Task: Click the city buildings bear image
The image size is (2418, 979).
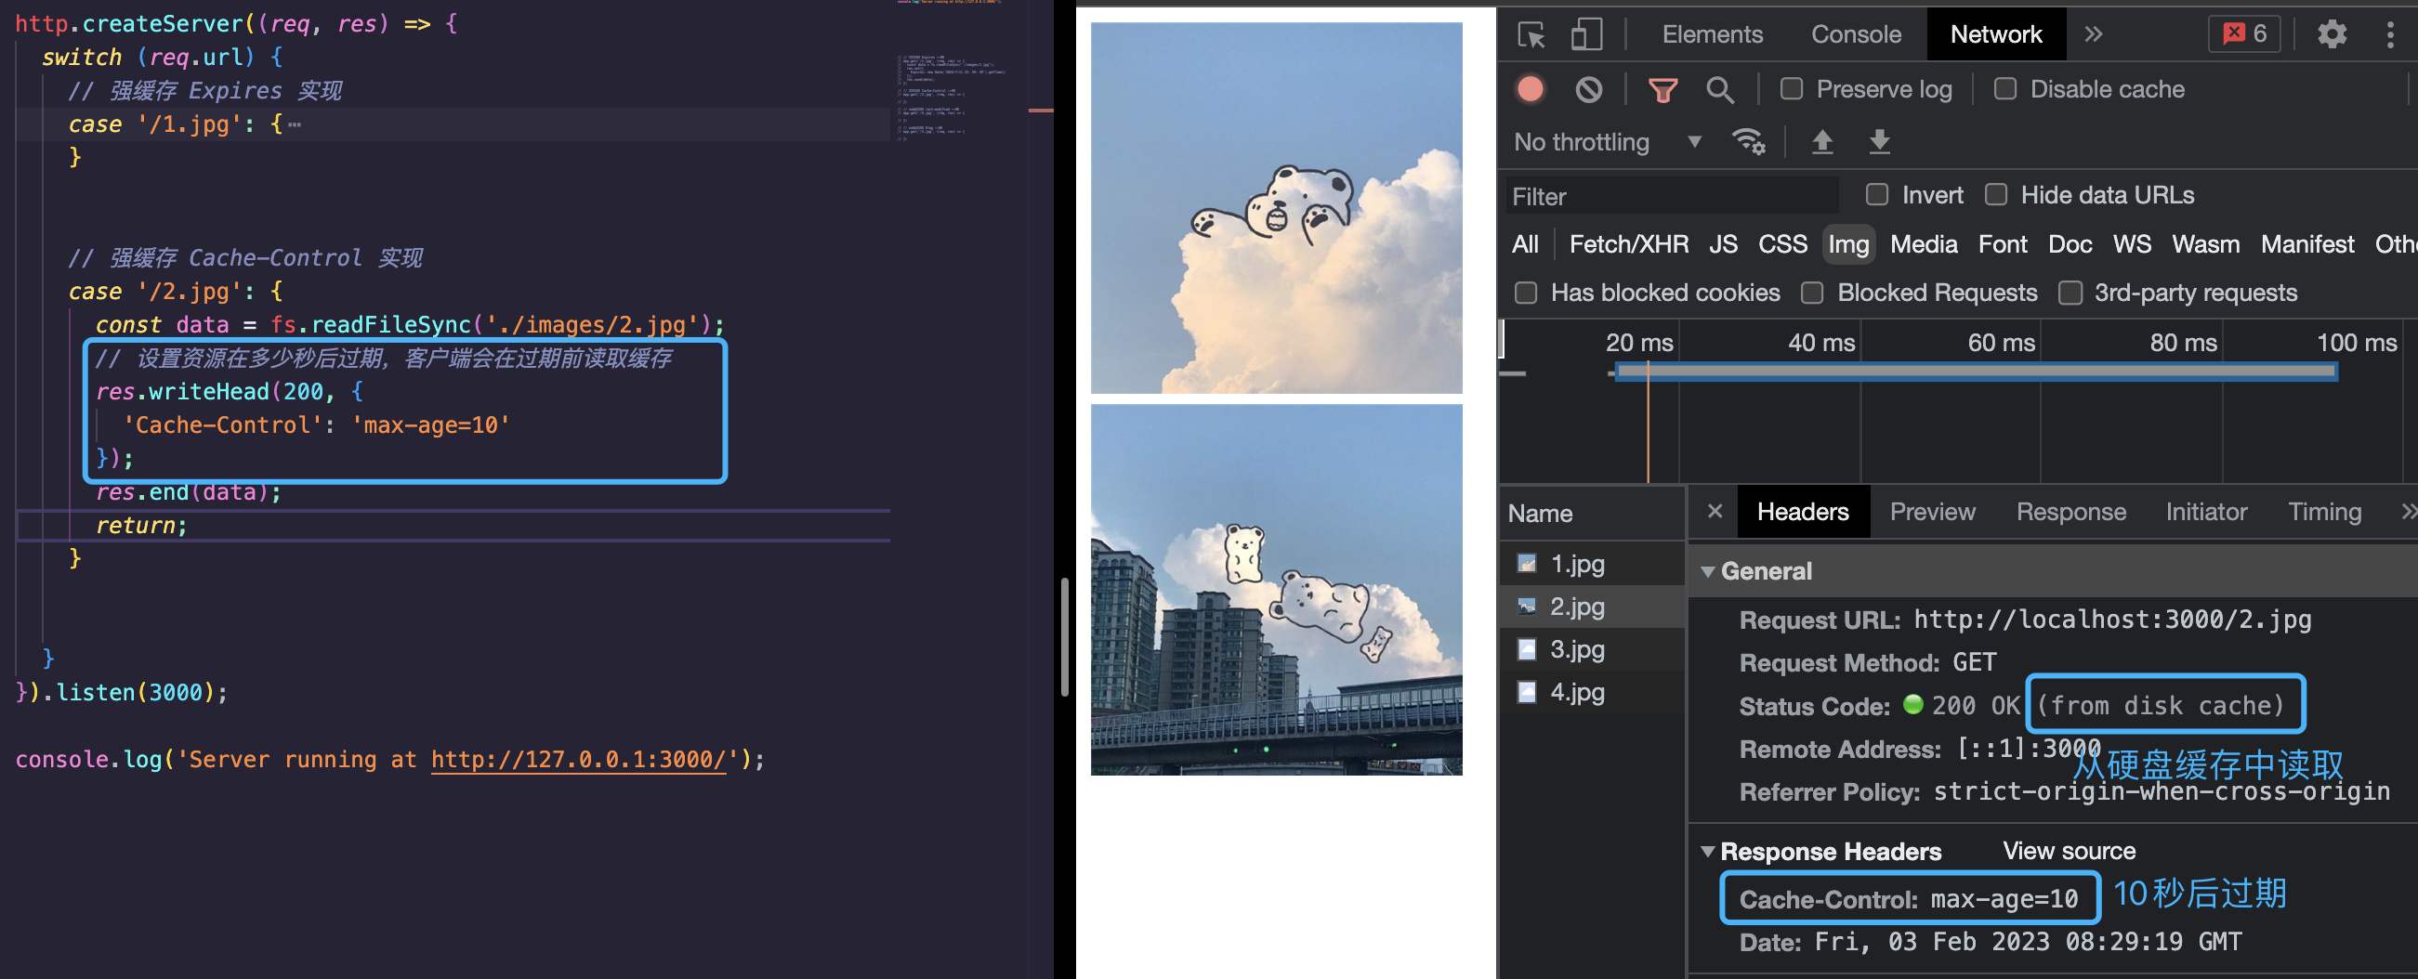Action: (x=1276, y=590)
